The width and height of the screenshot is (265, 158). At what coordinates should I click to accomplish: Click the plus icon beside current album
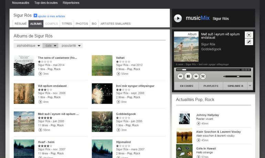249,35
